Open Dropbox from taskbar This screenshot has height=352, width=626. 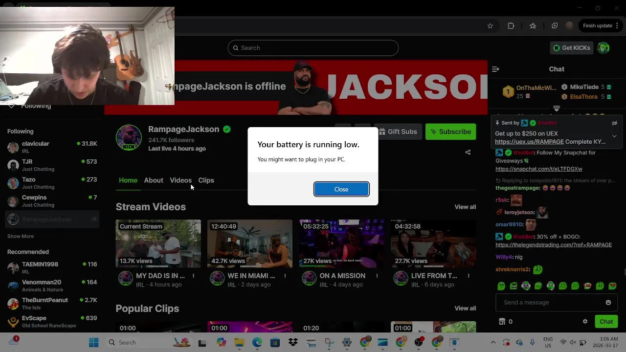[293, 343]
